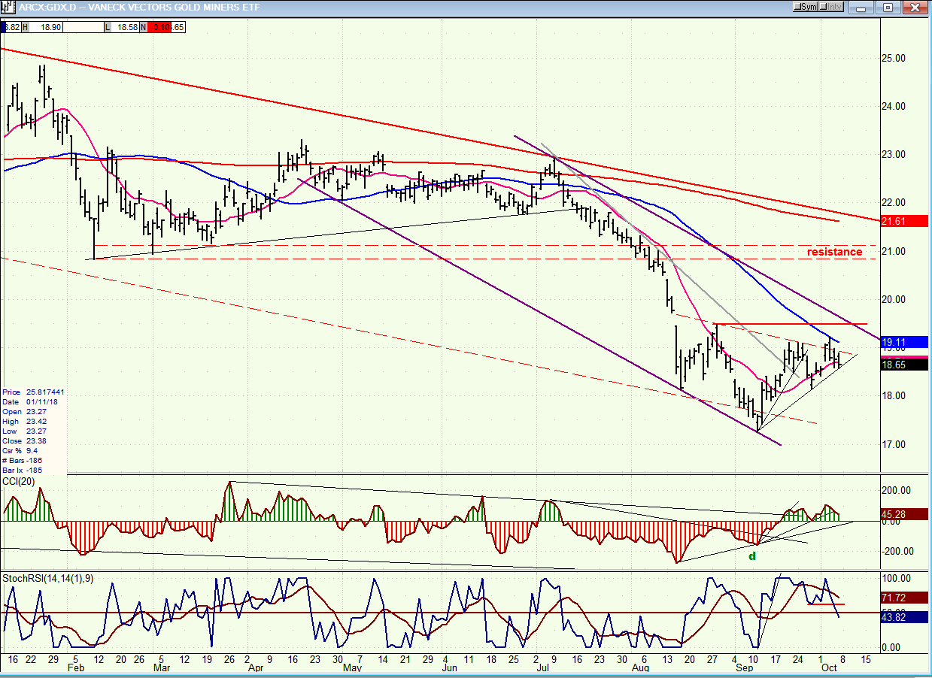The width and height of the screenshot is (932, 678).
Task: Click the 45.28 CCI value tag
Action: pos(906,515)
